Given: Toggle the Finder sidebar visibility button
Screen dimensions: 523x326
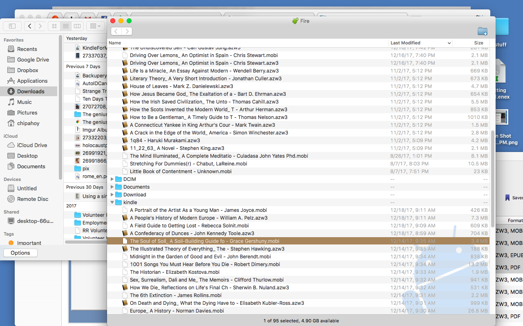Looking at the screenshot, I should tap(12, 26).
